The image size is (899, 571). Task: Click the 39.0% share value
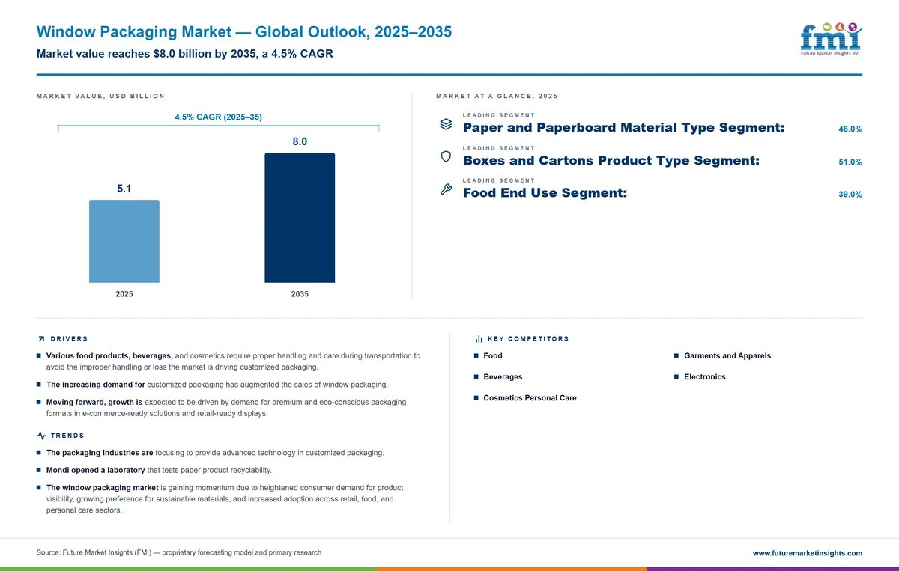pyautogui.click(x=850, y=195)
